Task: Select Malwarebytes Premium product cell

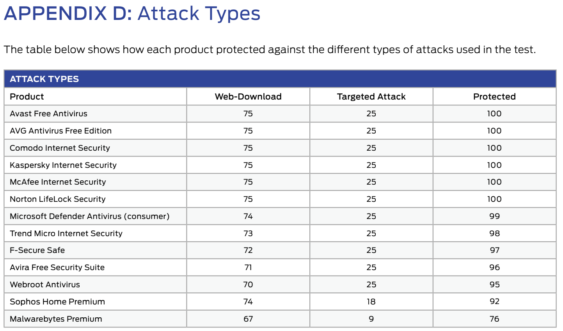Action: tap(56, 319)
